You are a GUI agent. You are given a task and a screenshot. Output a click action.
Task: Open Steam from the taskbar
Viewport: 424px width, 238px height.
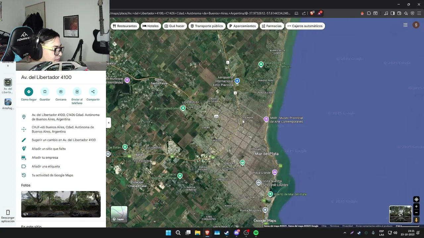tap(227, 233)
